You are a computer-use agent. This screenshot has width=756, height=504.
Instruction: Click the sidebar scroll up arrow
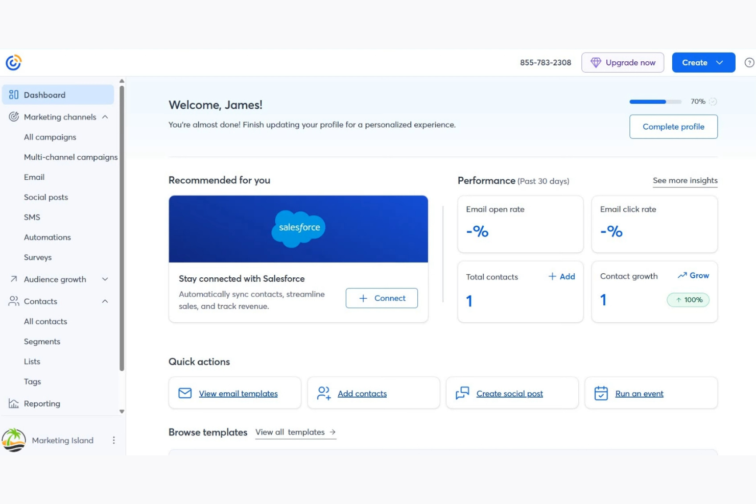coord(122,81)
